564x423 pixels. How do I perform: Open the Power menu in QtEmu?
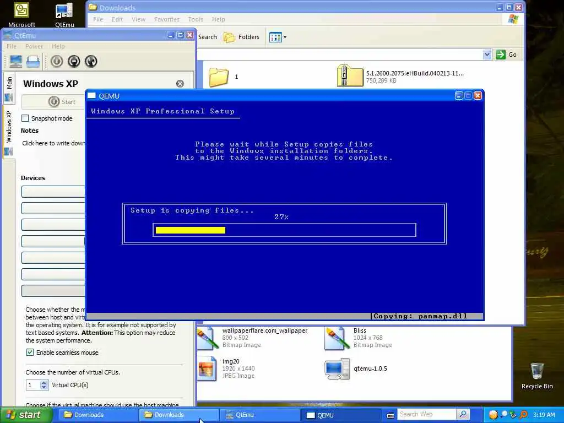(34, 46)
